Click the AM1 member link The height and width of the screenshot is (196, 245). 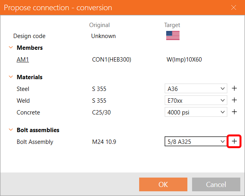tap(23, 60)
